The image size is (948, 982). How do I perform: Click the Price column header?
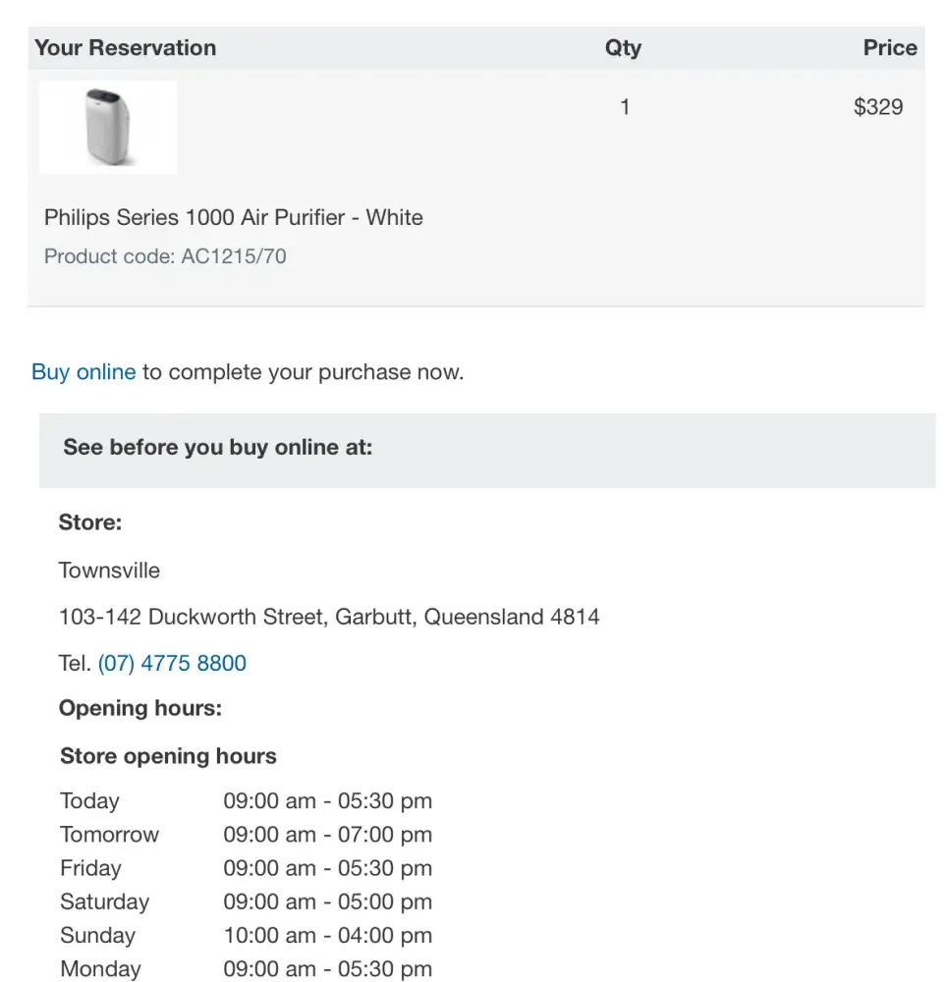click(889, 47)
